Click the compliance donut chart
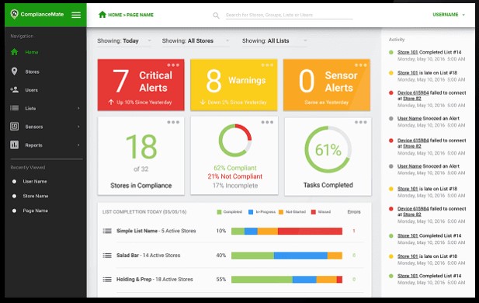Image resolution: width=479 pixels, height=303 pixels. click(235, 141)
